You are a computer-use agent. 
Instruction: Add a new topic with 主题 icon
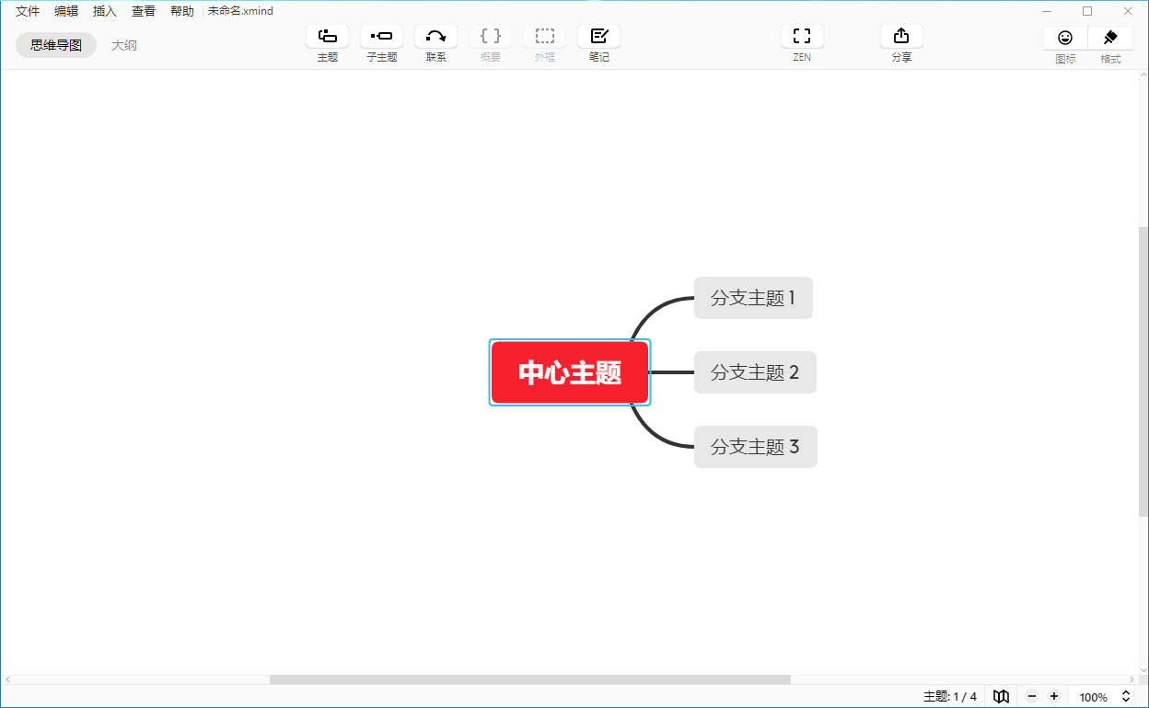point(327,36)
